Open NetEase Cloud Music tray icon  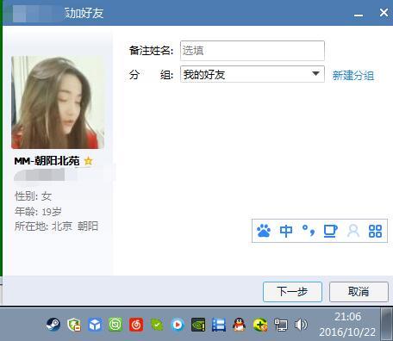[x=136, y=325]
